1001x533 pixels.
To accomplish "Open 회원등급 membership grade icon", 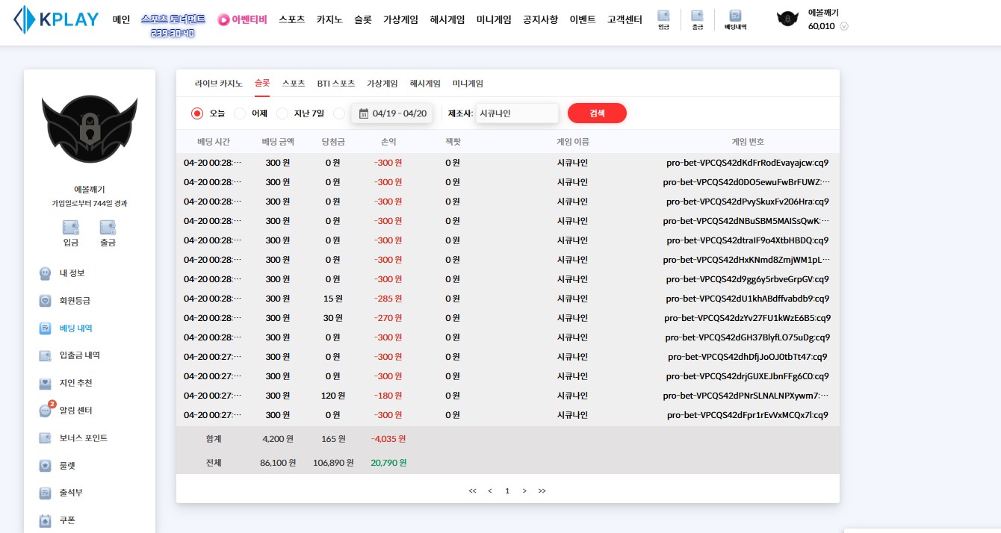I will (x=46, y=301).
